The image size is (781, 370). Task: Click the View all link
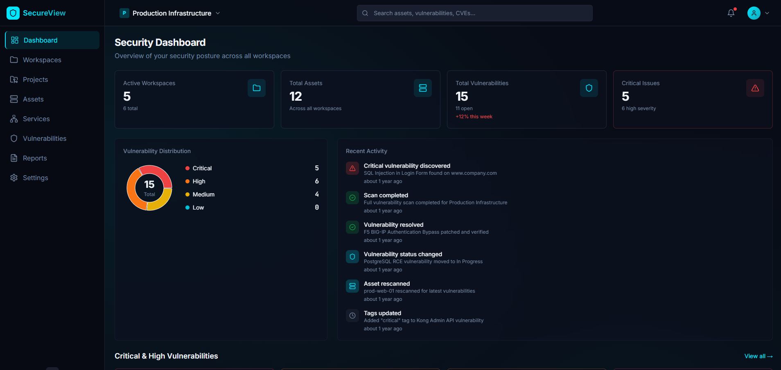(758, 356)
